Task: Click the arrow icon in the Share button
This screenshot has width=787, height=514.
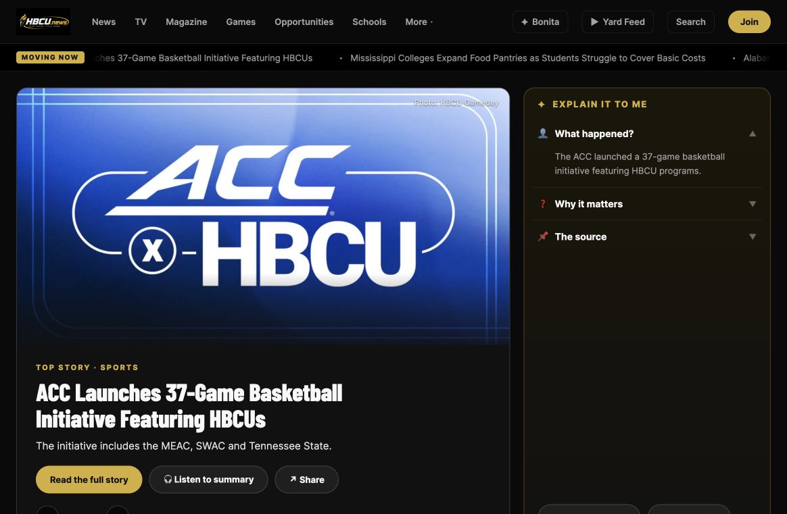Action: [293, 480]
